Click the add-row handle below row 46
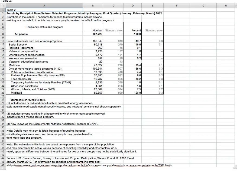This screenshot has width=237, height=173. click(3, 169)
